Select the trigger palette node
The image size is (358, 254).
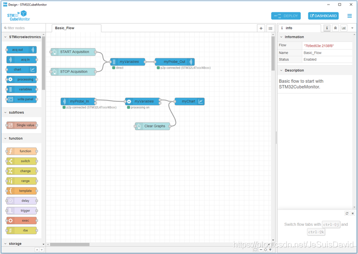click(21, 211)
